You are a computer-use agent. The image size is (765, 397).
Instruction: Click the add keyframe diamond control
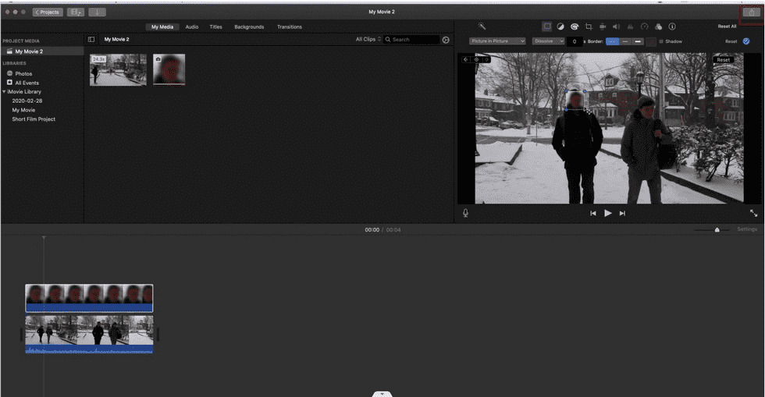point(477,59)
